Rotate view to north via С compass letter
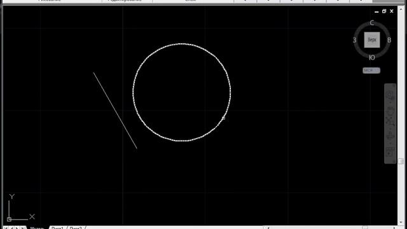Viewport: 407px width, 229px height. tap(371, 23)
